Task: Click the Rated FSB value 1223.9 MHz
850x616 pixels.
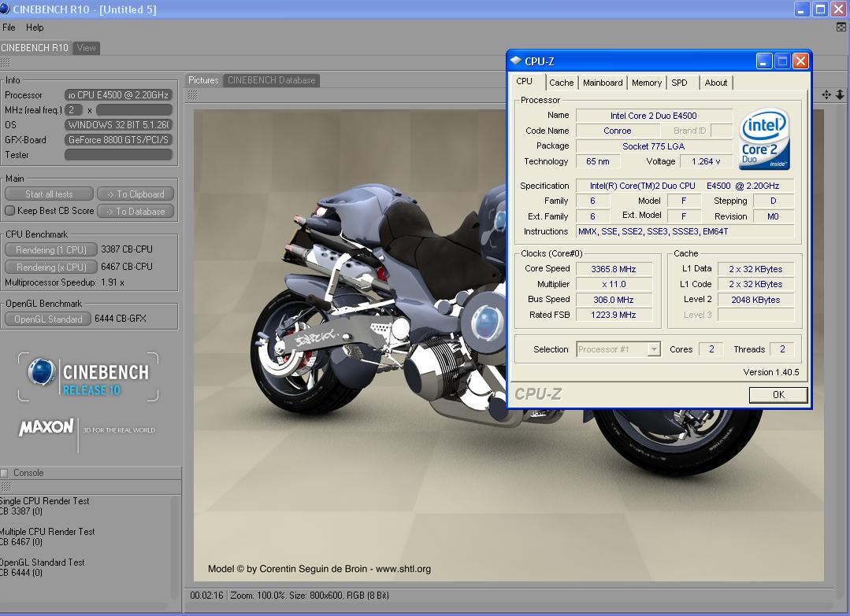Action: click(x=614, y=315)
